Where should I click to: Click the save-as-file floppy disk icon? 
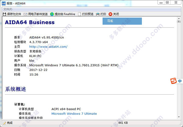click(x=4, y=14)
